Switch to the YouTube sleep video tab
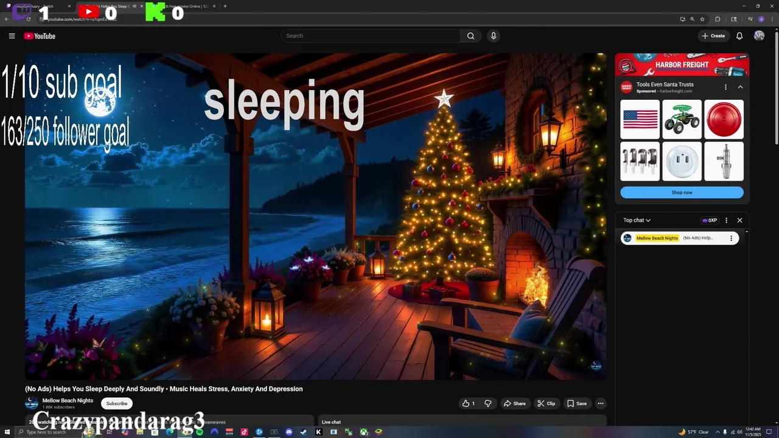 click(111, 6)
